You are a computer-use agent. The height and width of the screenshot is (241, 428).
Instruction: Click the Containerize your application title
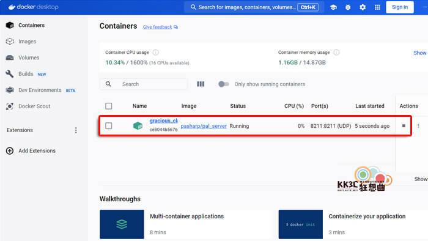coord(367,216)
